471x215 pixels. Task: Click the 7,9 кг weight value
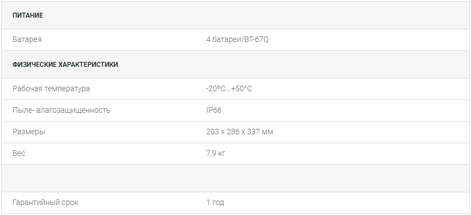tap(216, 154)
